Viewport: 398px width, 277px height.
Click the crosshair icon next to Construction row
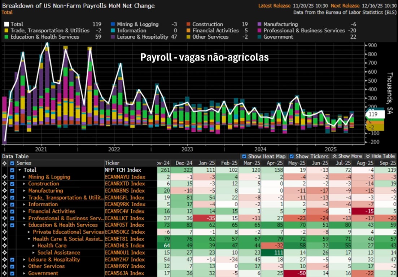click(x=4, y=184)
